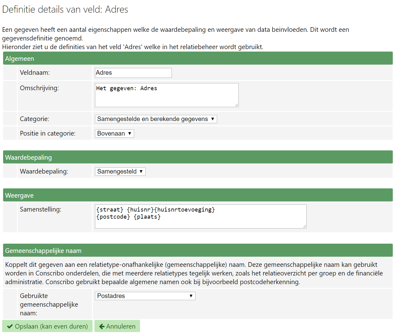Viewport: 397px width, 336px height.
Task: Click the resize handle of the Samenstelling textarea
Action: [304, 226]
